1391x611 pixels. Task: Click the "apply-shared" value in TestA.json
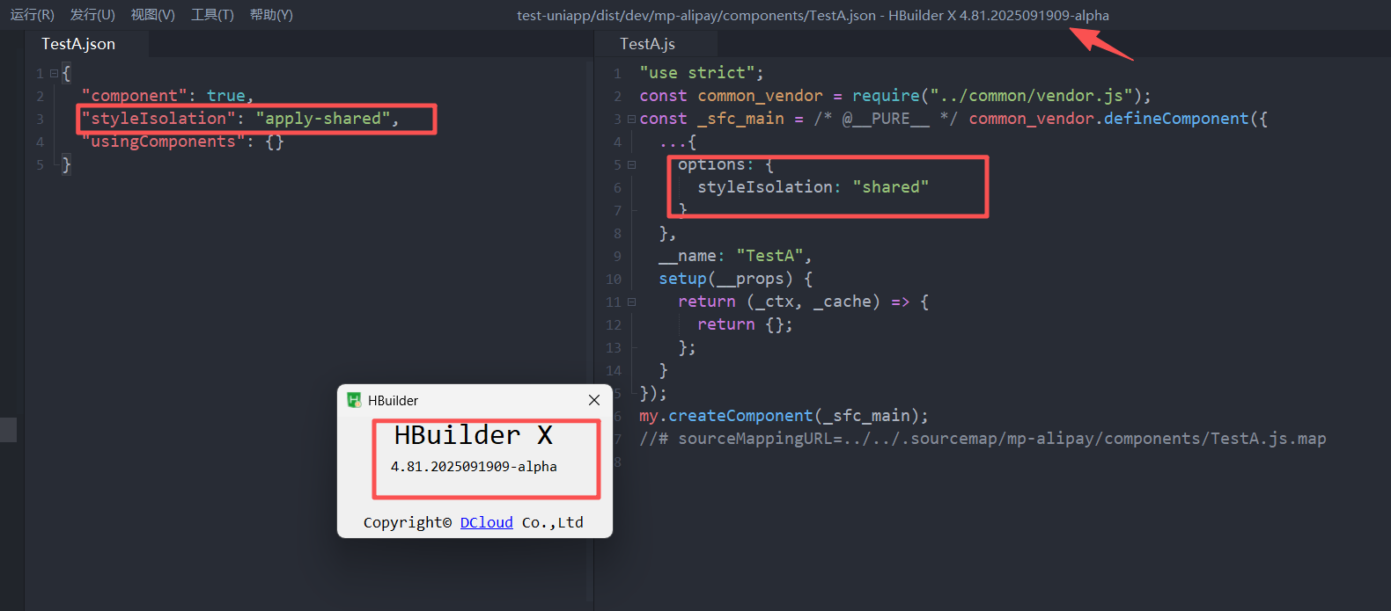tap(323, 119)
